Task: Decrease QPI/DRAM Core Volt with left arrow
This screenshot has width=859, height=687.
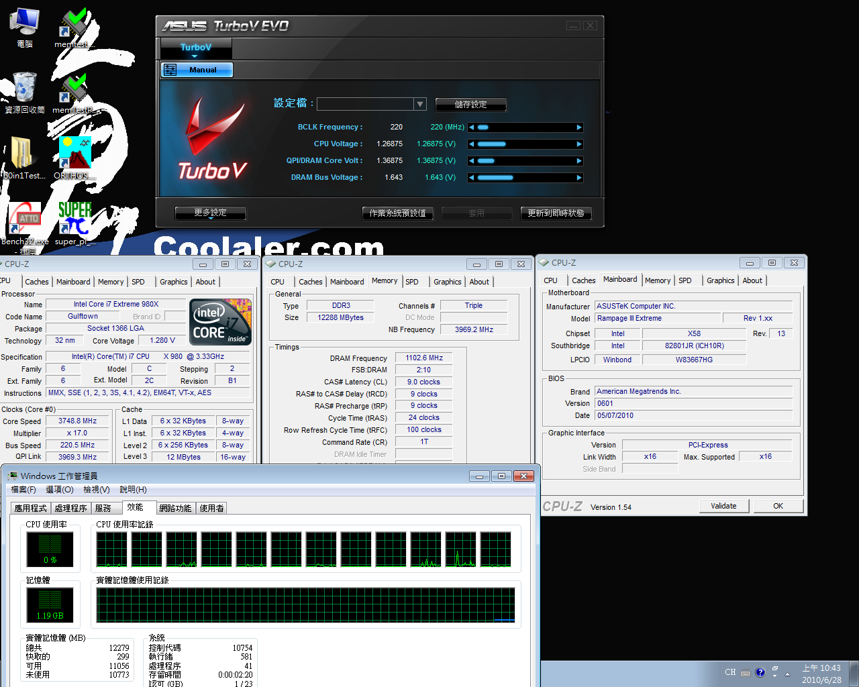Action: click(472, 161)
